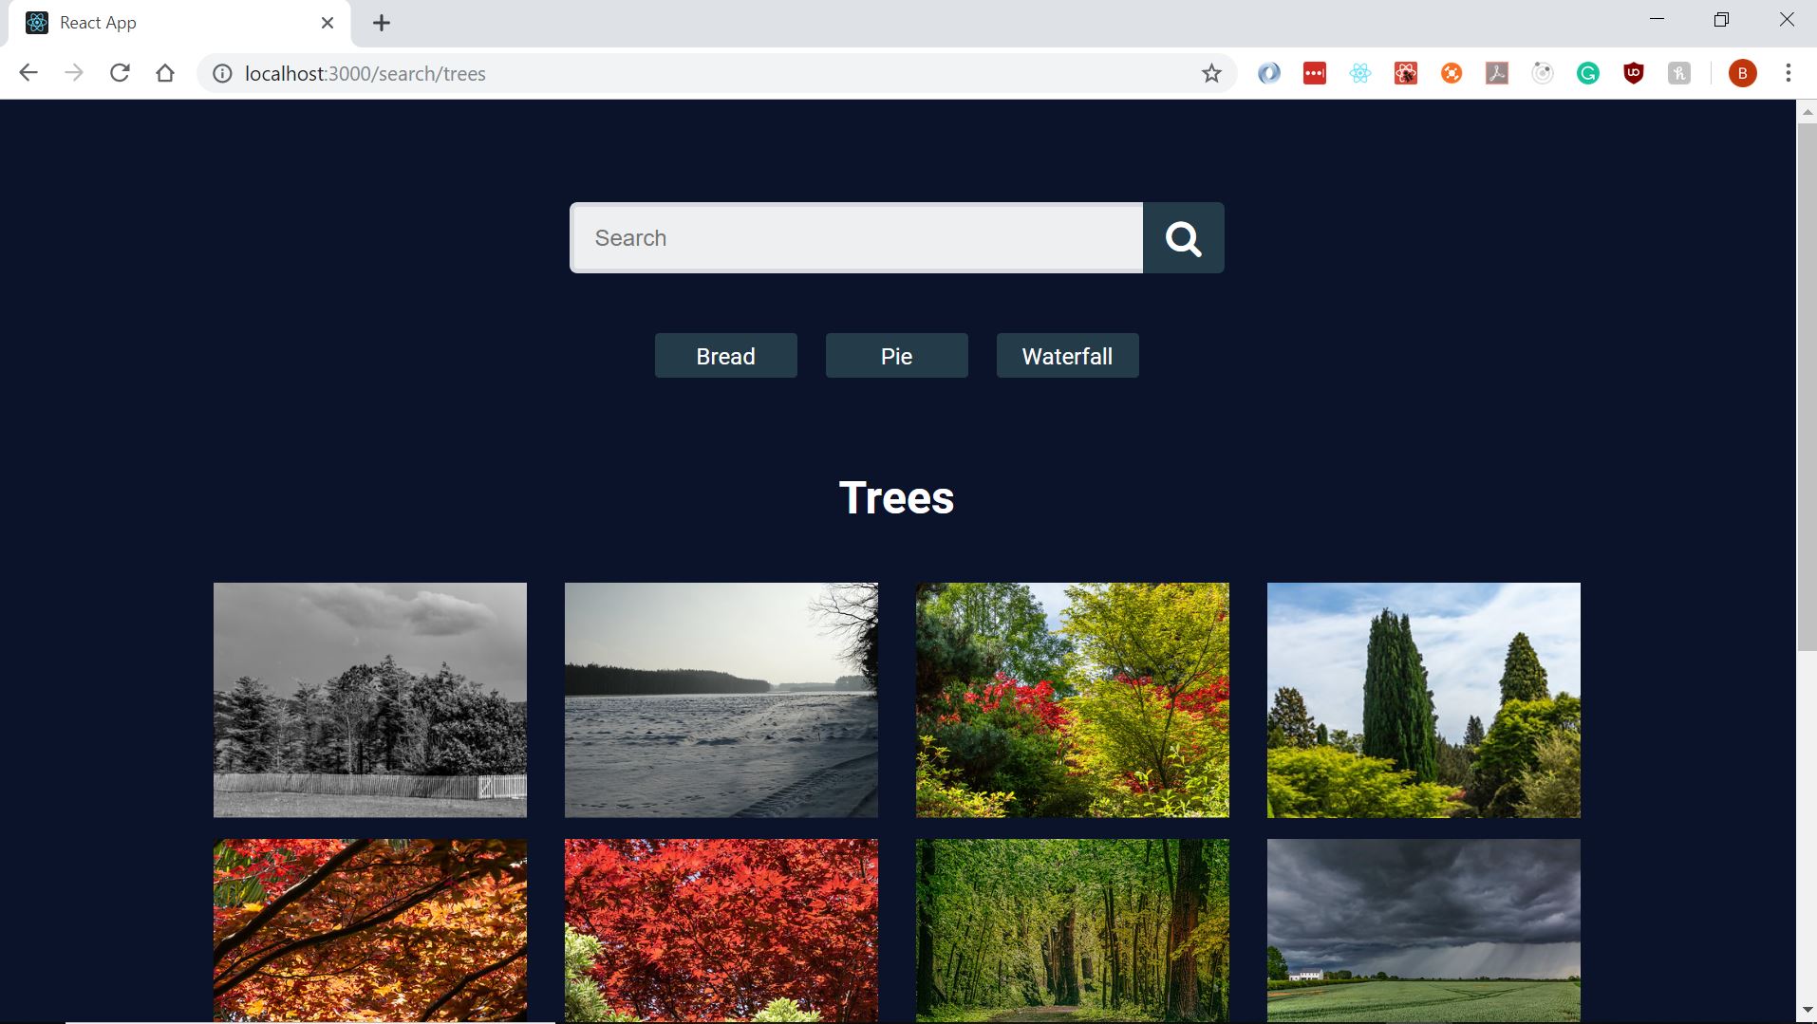Viewport: 1817px width, 1024px height.
Task: Bookmark this page with the star icon
Action: (1211, 74)
